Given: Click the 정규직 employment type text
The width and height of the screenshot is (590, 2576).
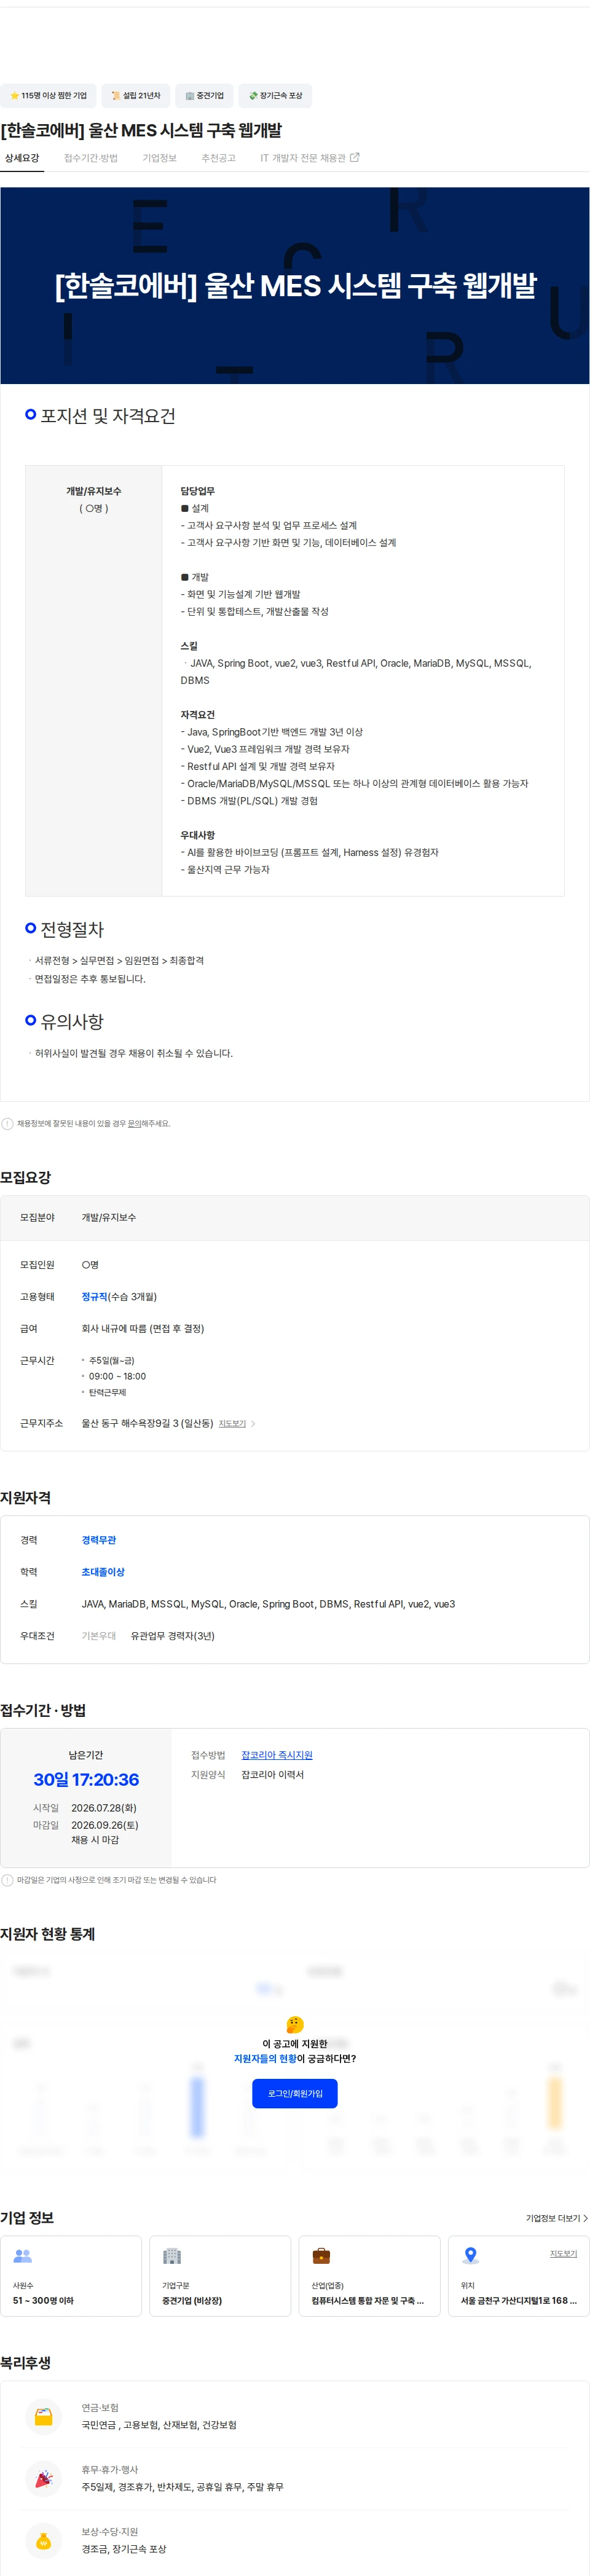Looking at the screenshot, I should pos(94,1296).
